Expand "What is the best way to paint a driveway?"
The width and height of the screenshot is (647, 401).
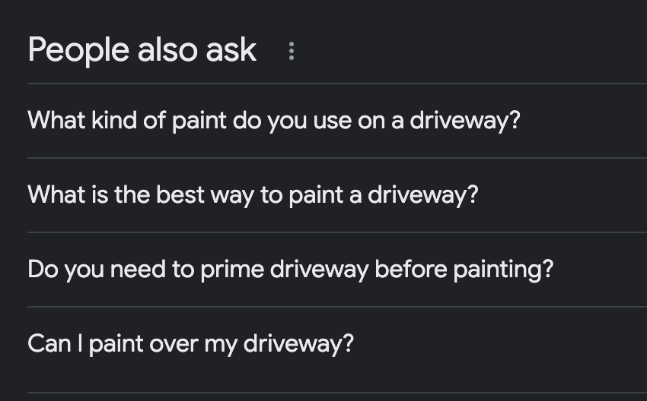pos(253,195)
